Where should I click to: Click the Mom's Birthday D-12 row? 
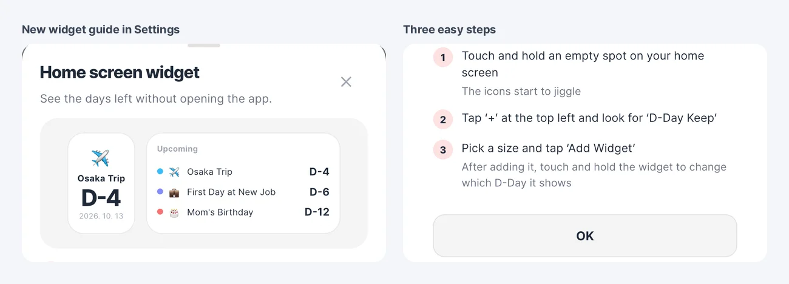[x=243, y=212]
